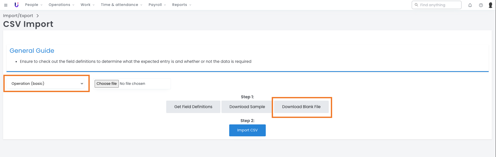This screenshot has width=496, height=157.
Task: Open the Payroll menu
Action: 157,5
